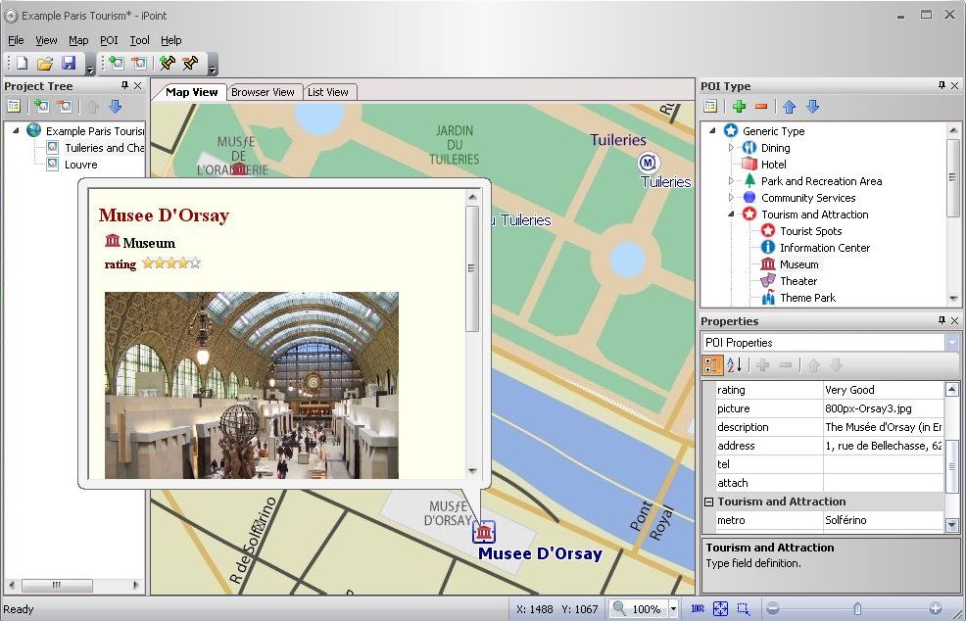This screenshot has height=621, width=966.
Task: Expand the Community Services node
Action: (731, 198)
